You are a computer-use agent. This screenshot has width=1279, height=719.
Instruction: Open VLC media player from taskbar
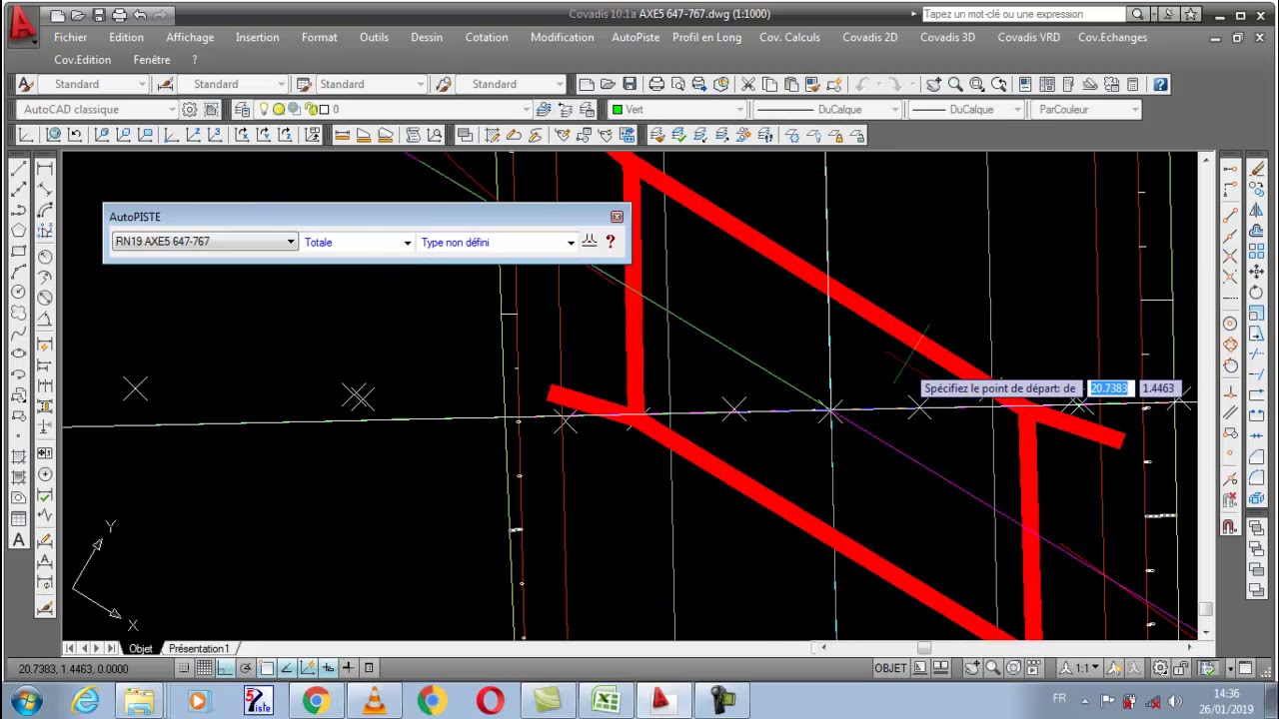(374, 701)
